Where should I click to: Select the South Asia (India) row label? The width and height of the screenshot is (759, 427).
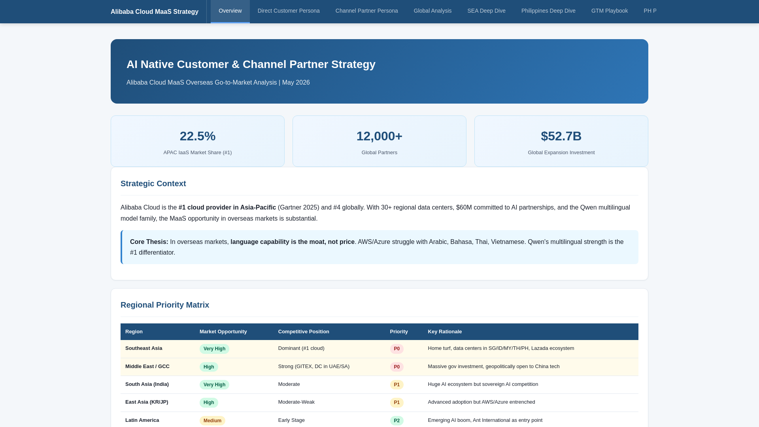(x=147, y=384)
